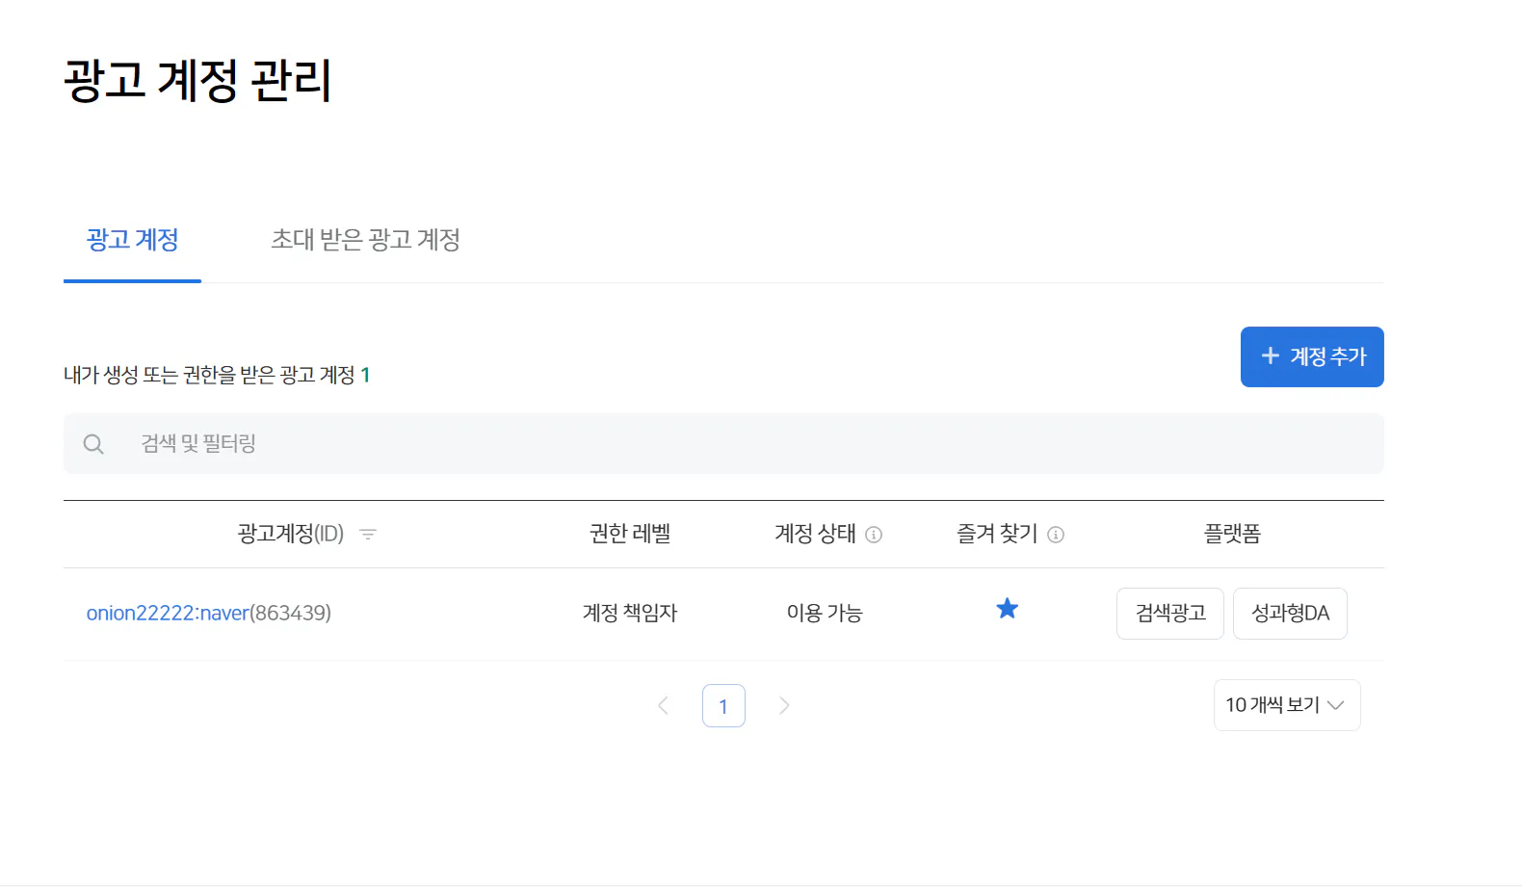Image resolution: width=1522 pixels, height=893 pixels.
Task: Click the 계정 추가 button
Action: coord(1311,356)
